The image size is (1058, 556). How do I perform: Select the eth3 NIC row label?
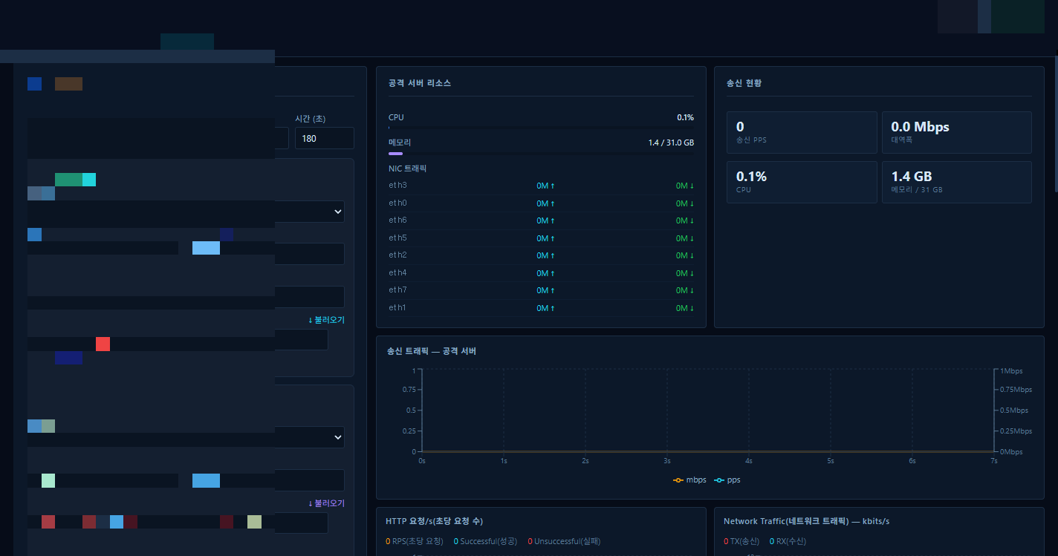click(x=397, y=186)
